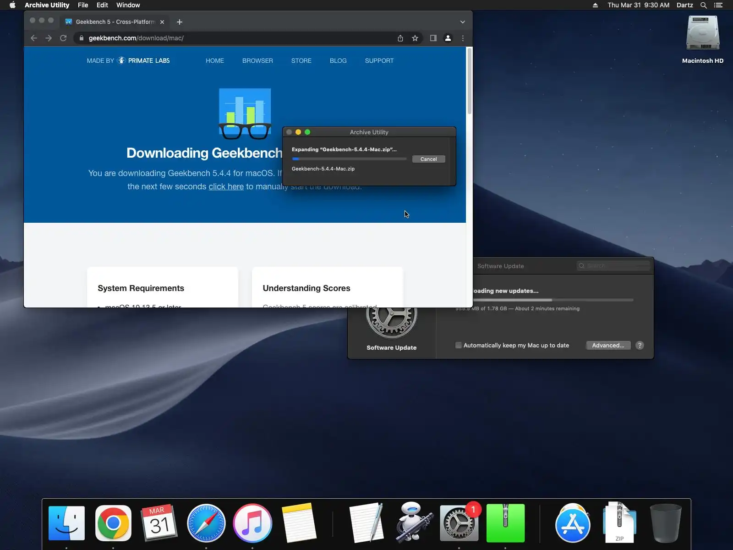Click the Chrome address bar URL
This screenshot has width=733, height=550.
[136, 38]
